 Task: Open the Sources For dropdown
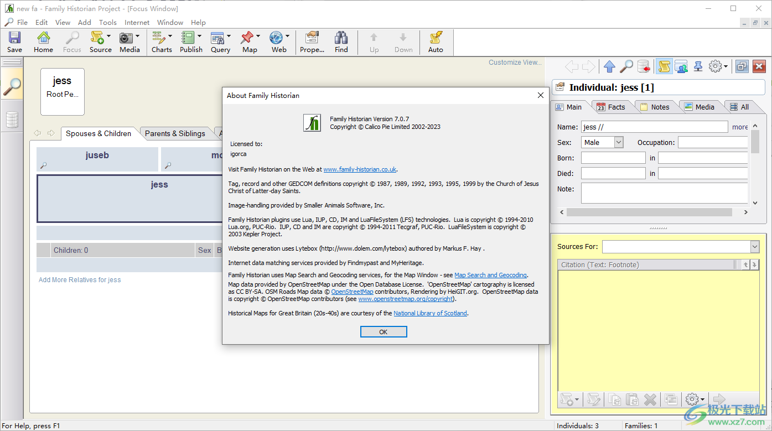755,247
